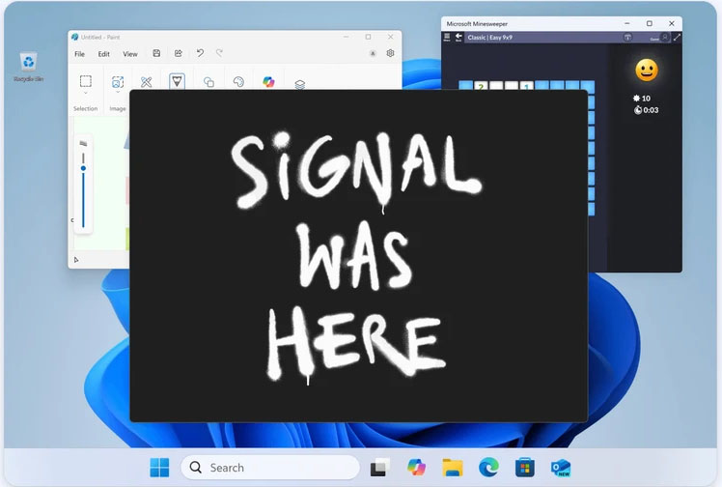Open the View menu in Paint
The height and width of the screenshot is (487, 722).
129,54
